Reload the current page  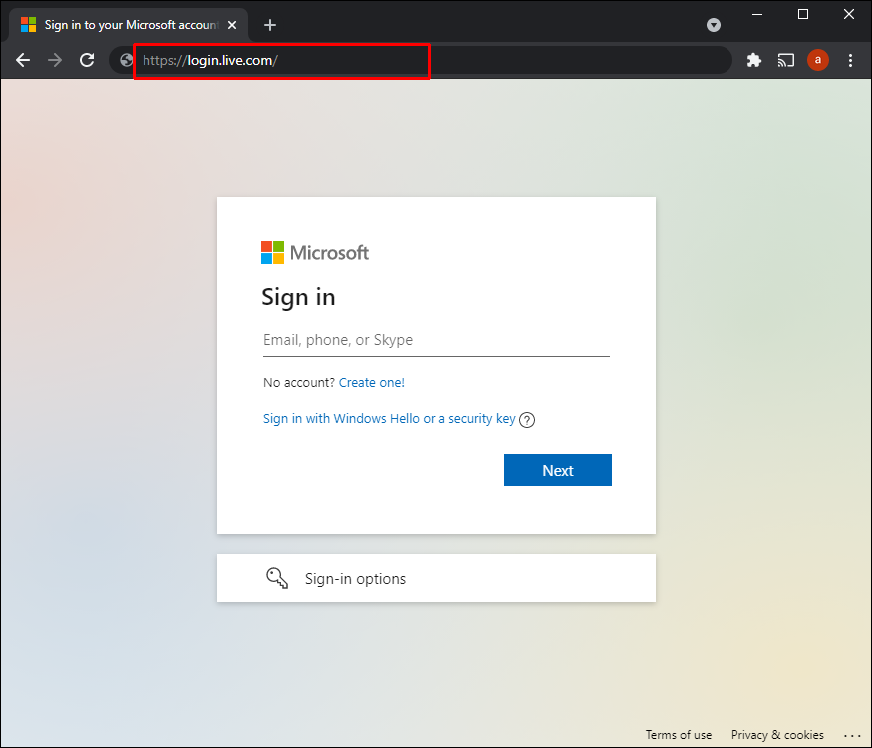pos(87,60)
